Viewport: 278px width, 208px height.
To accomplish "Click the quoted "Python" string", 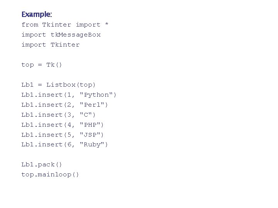I will [97, 95].
